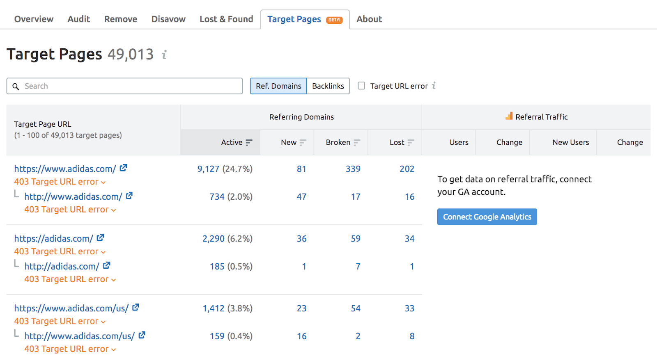Click Users column header
This screenshot has width=657, height=363.
click(459, 142)
